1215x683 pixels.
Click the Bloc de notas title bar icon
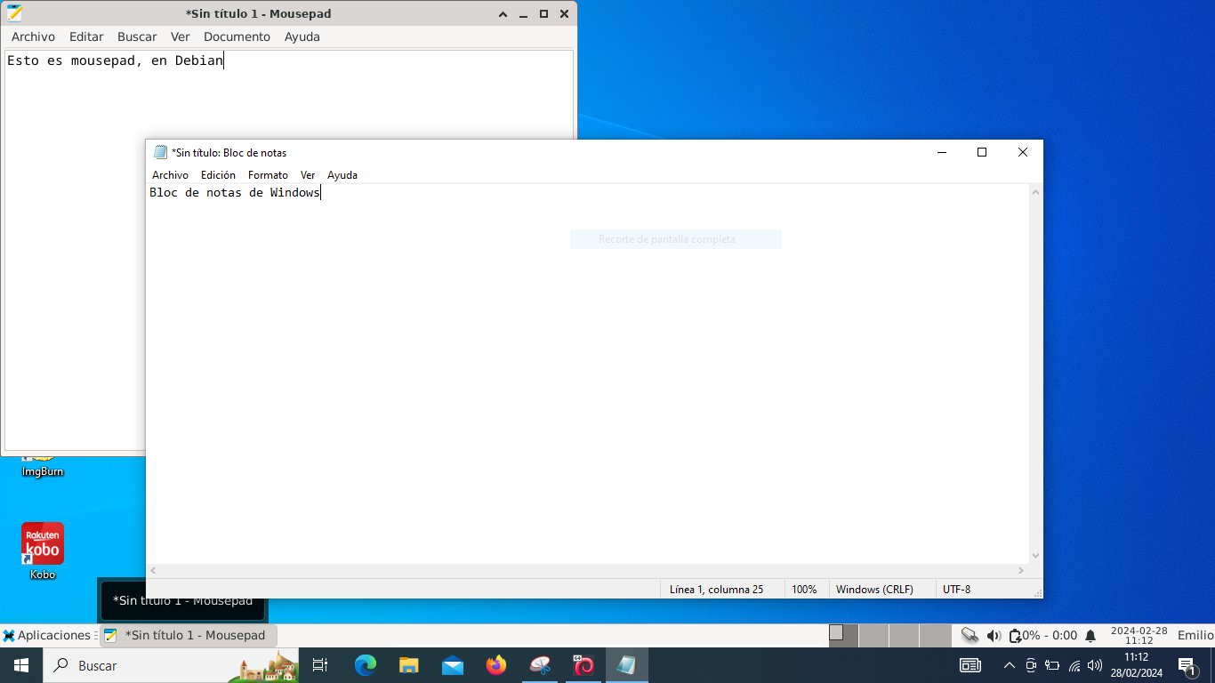pos(160,152)
